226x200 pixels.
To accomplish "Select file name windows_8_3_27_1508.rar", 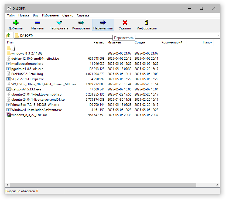I will [29, 115].
